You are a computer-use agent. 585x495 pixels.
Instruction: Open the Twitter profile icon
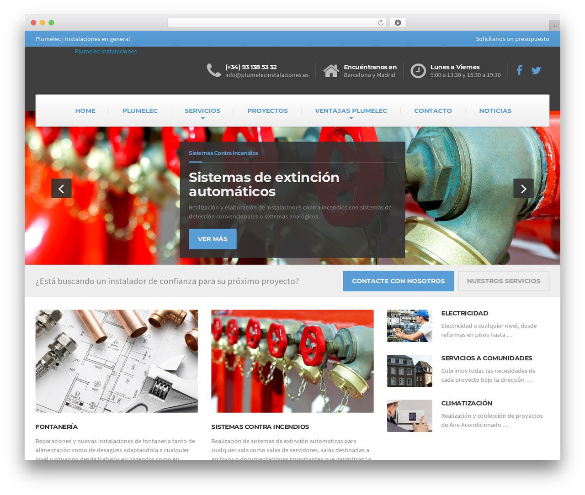tap(536, 70)
